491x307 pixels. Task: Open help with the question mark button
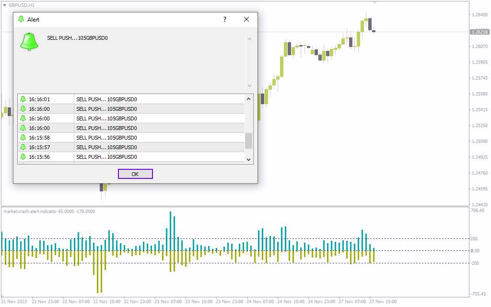[x=224, y=19]
